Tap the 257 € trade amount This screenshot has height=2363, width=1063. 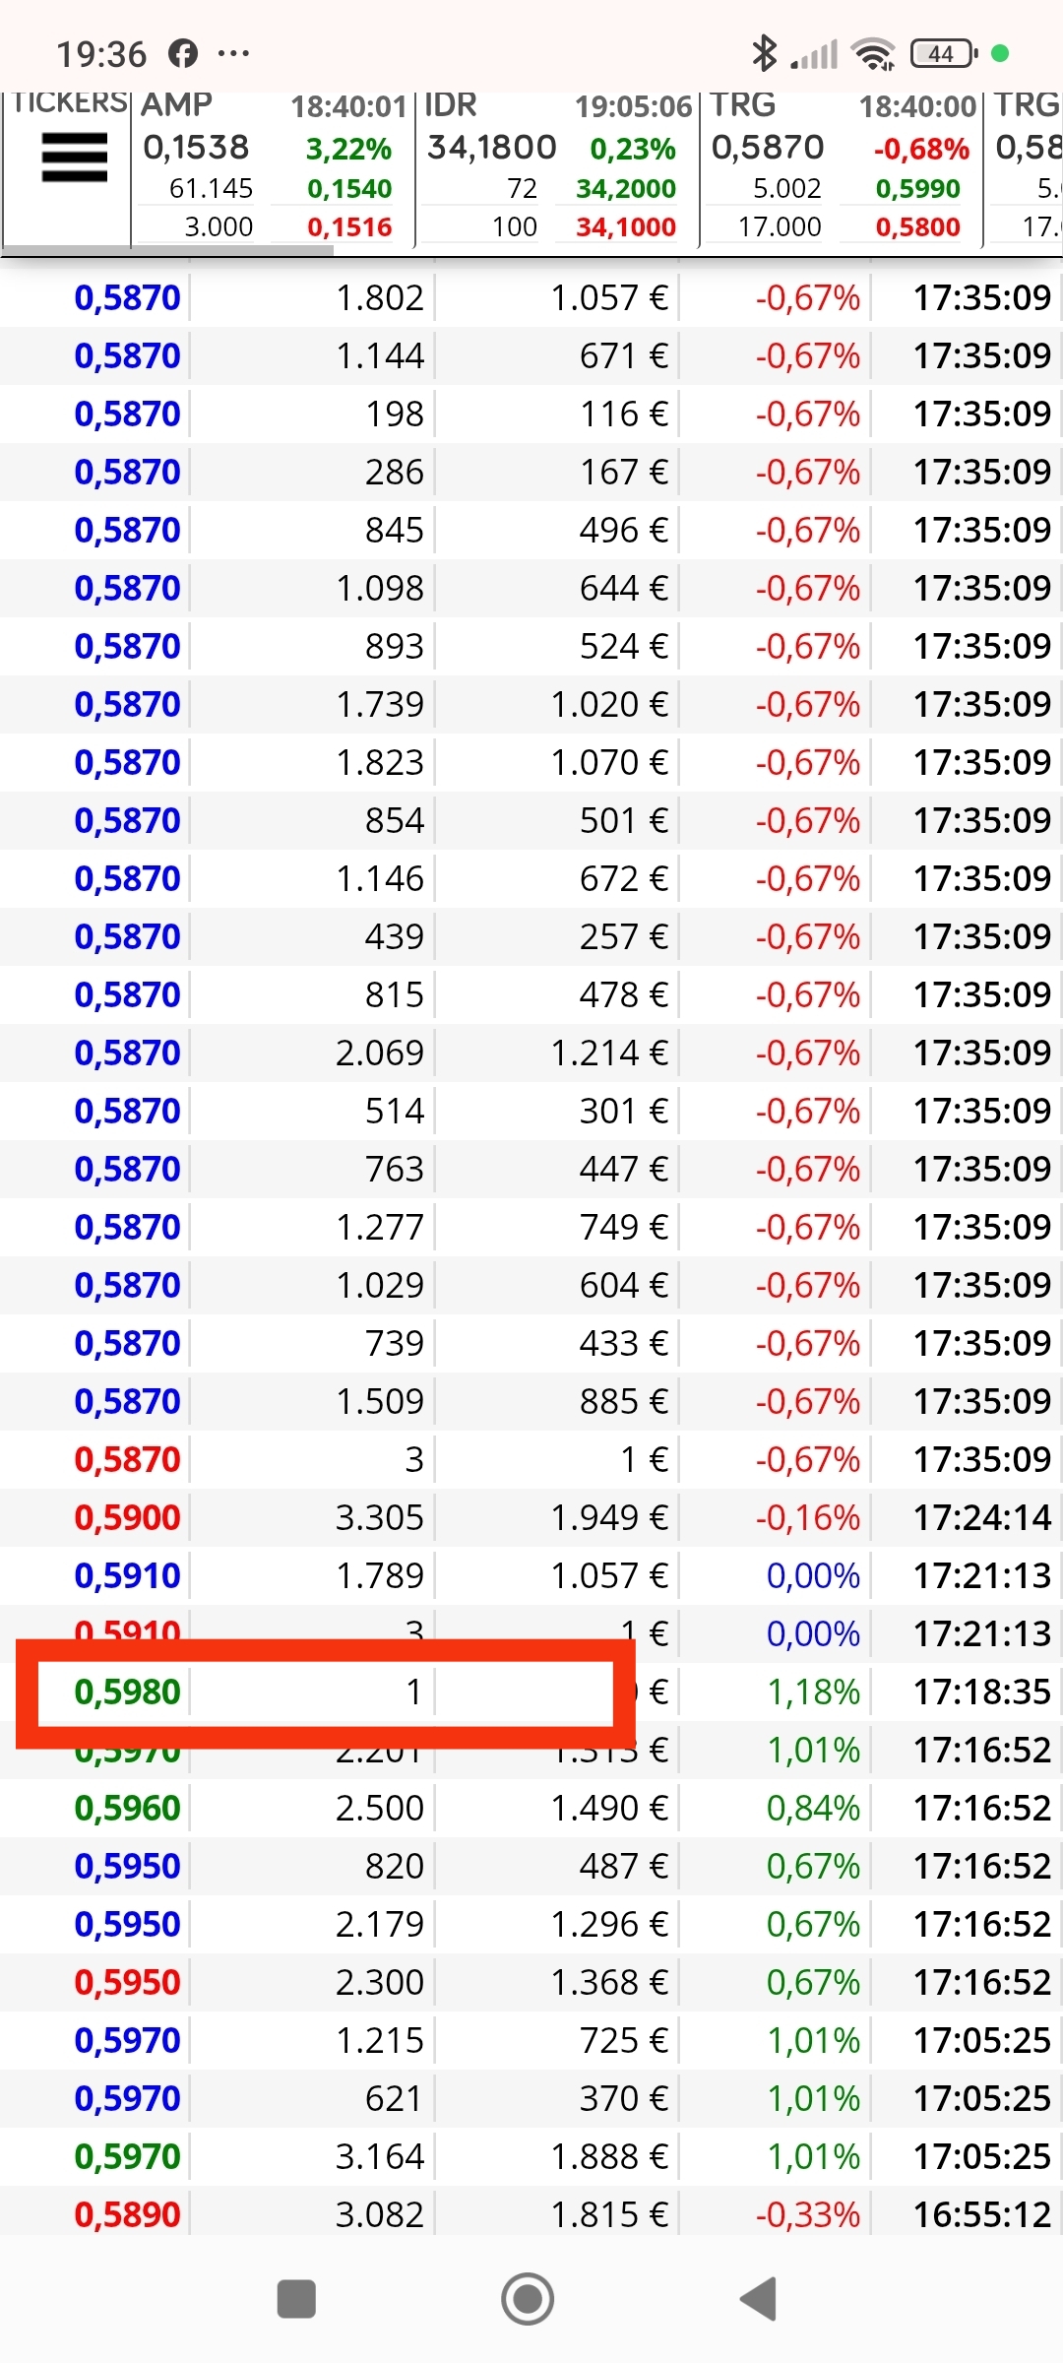(623, 936)
